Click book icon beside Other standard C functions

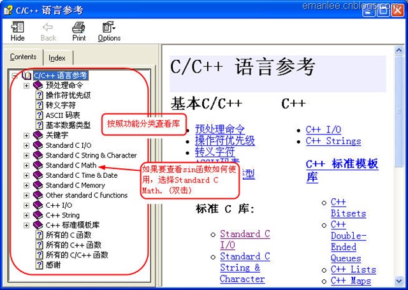38,195
